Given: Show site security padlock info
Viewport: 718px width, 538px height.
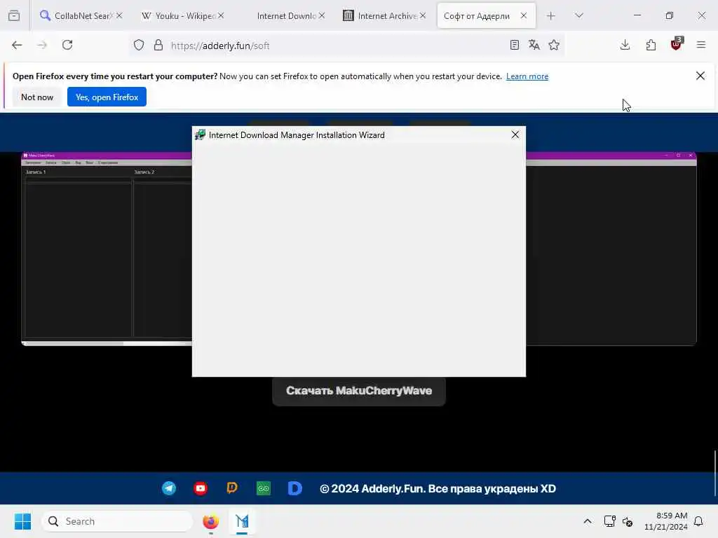Looking at the screenshot, I should tap(158, 45).
